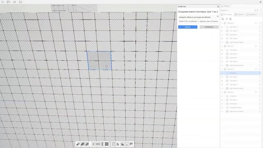The width and height of the screenshot is (263, 148).
Task: Select the first shading mode icon in bottom toolbar
Action: pos(78,144)
